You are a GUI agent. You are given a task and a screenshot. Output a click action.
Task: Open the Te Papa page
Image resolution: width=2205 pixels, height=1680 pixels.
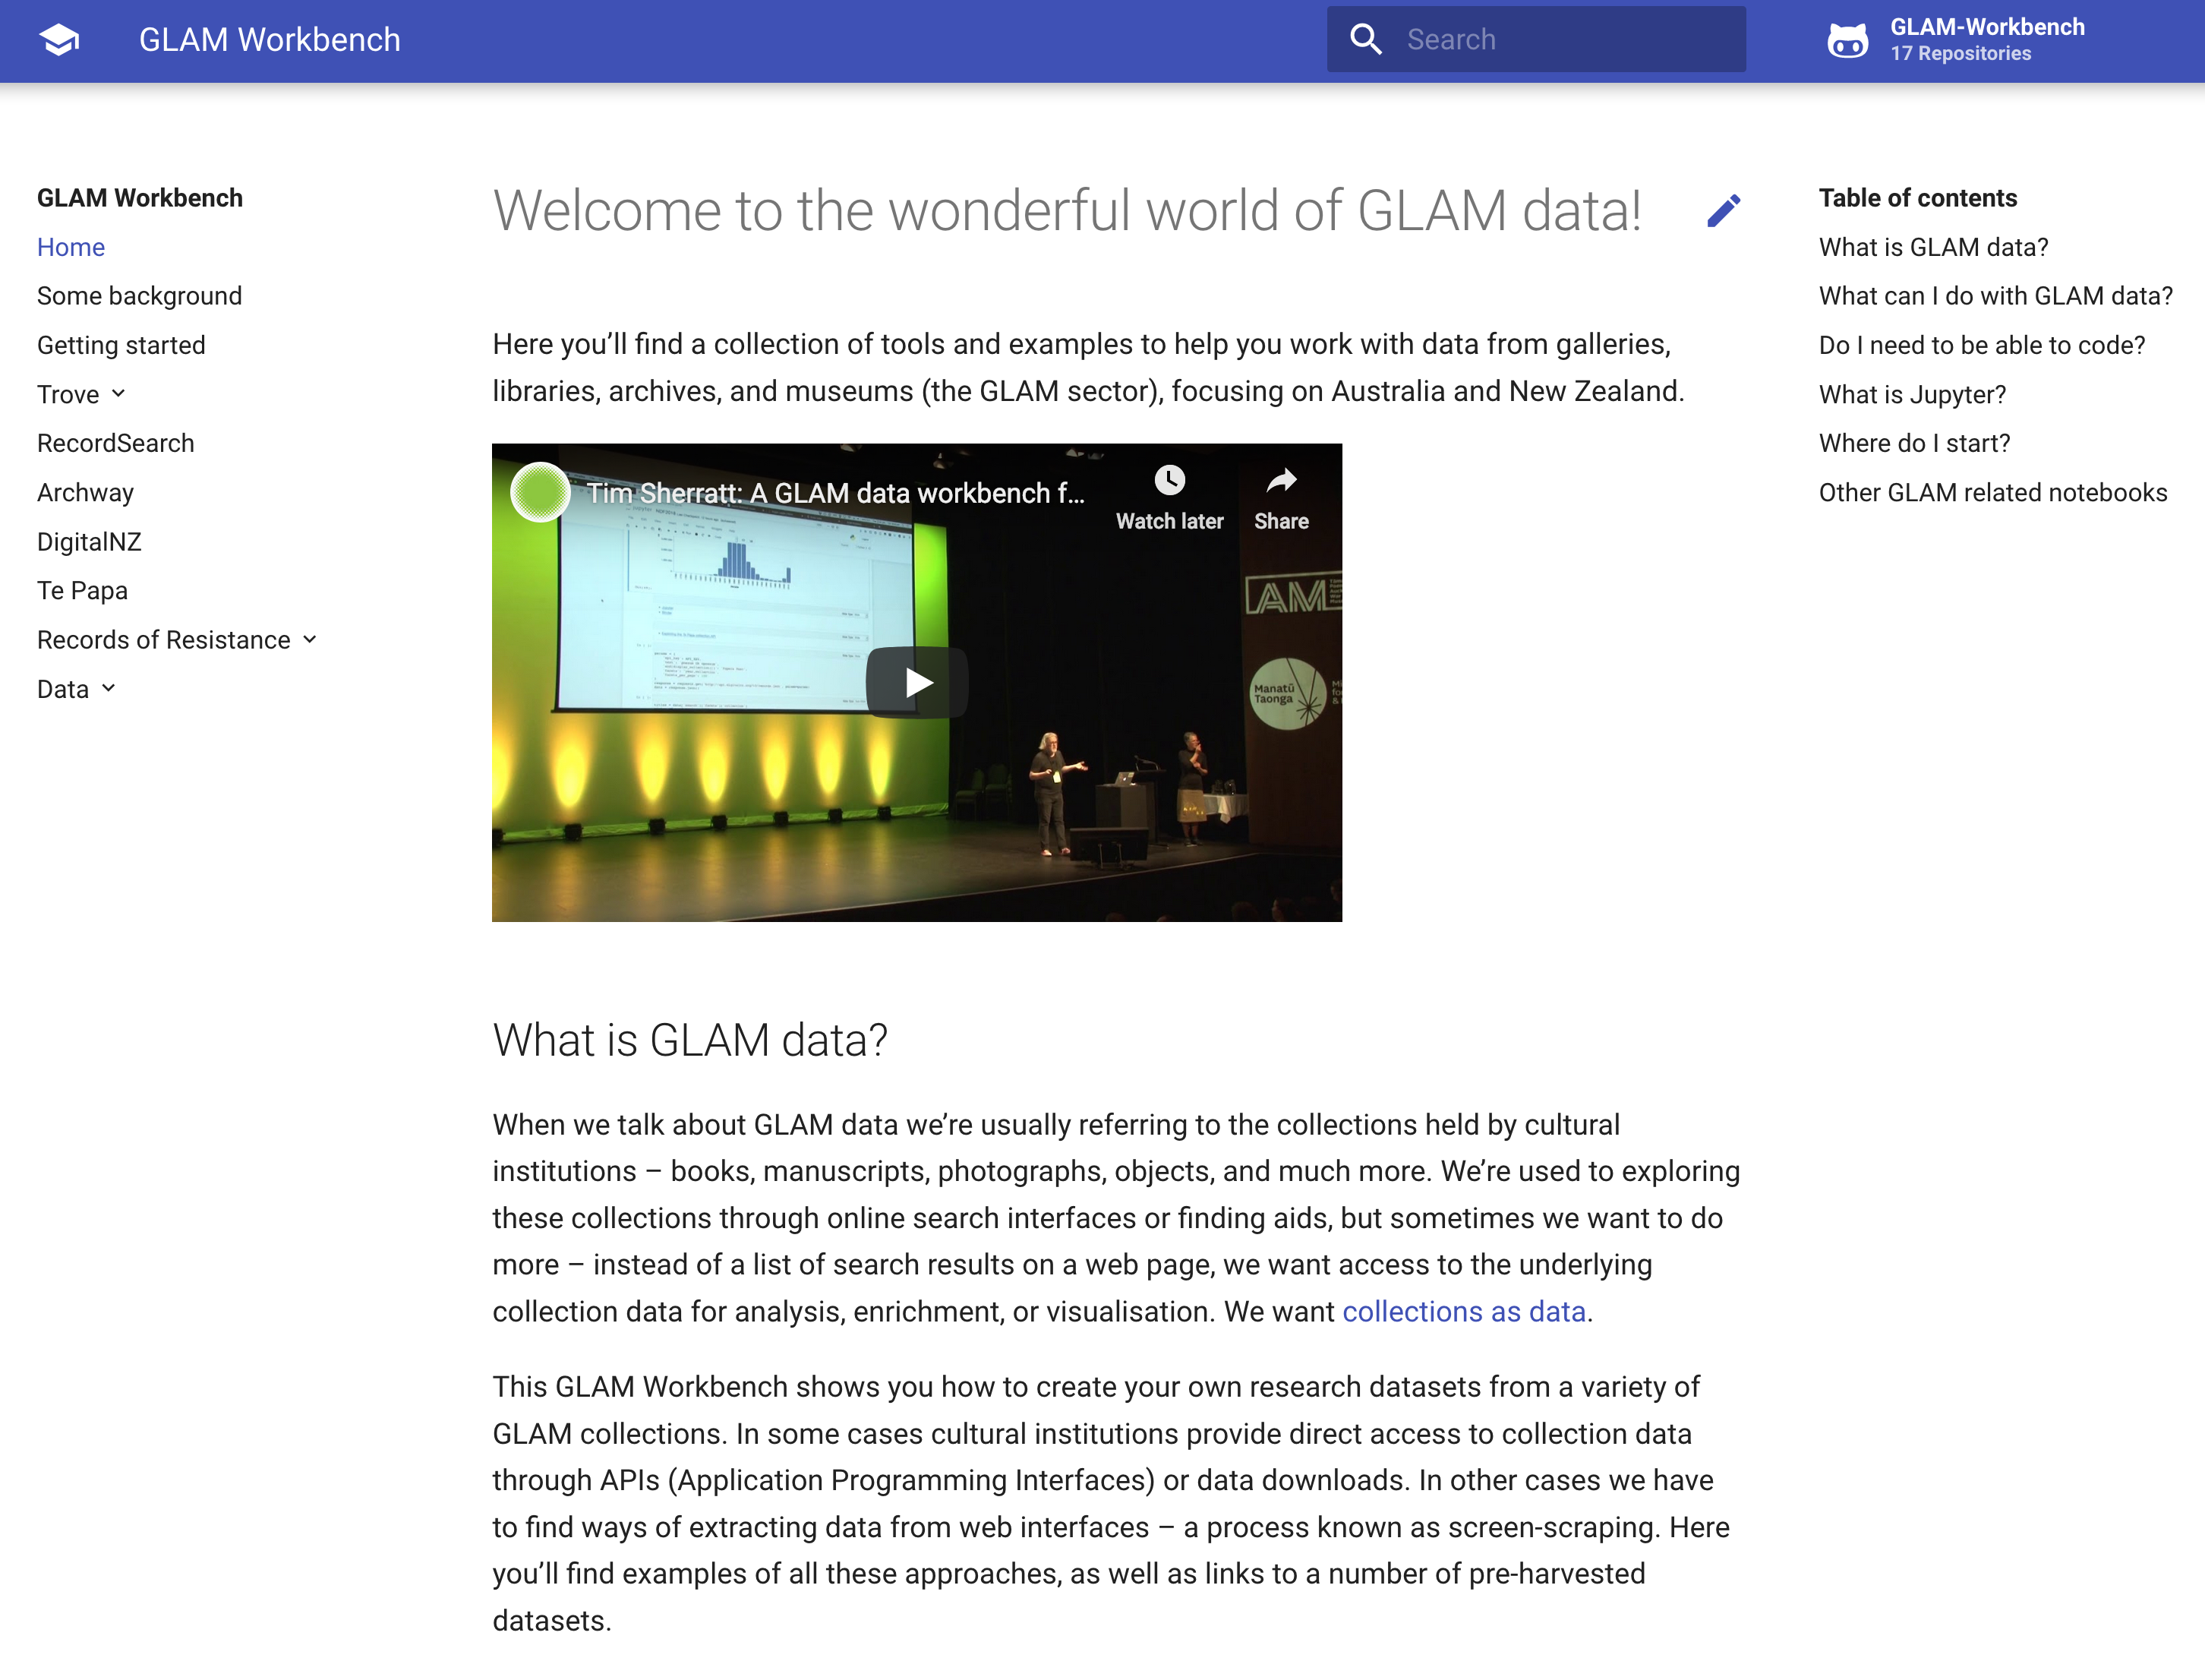click(82, 590)
